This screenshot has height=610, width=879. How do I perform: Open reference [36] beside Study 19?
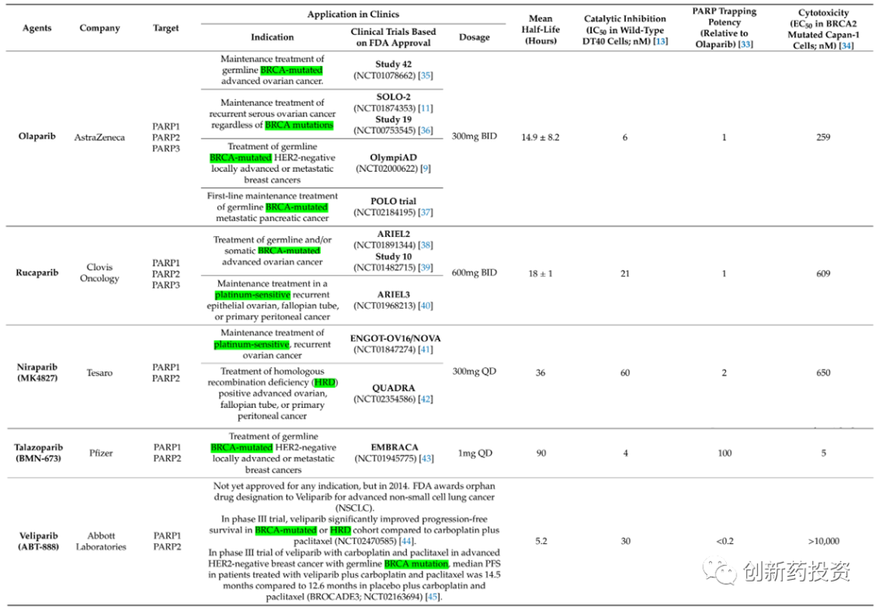point(426,130)
